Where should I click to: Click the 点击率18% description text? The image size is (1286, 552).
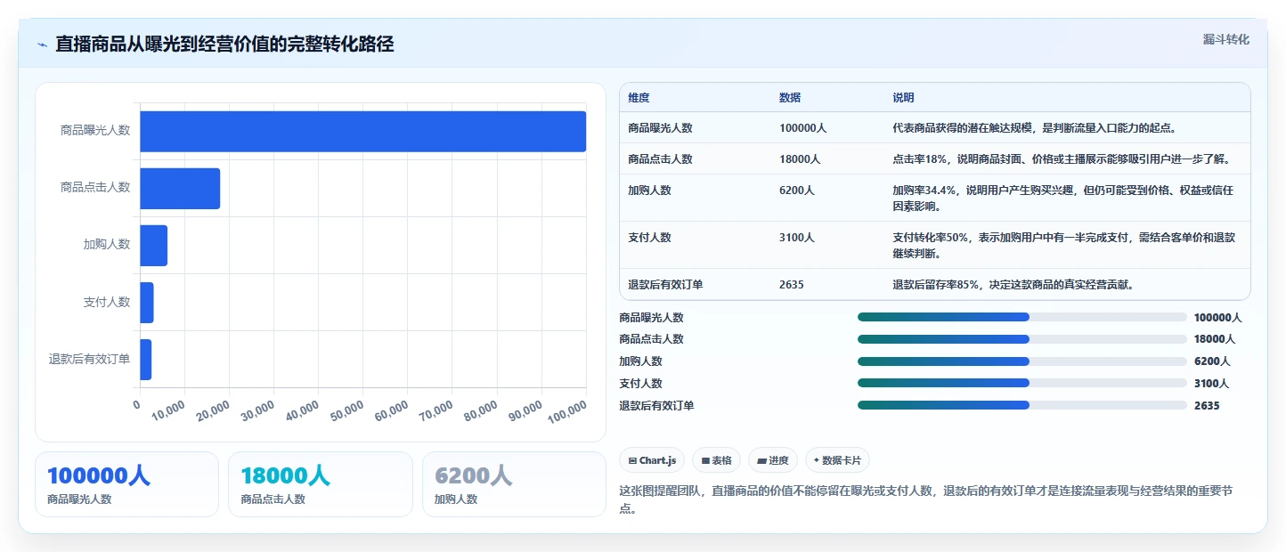(x=1062, y=159)
